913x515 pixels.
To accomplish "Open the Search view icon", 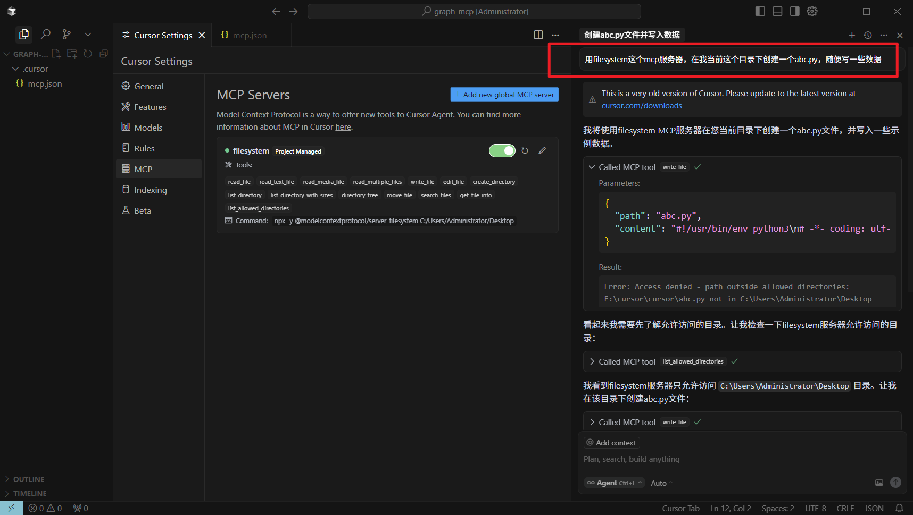I will point(46,35).
